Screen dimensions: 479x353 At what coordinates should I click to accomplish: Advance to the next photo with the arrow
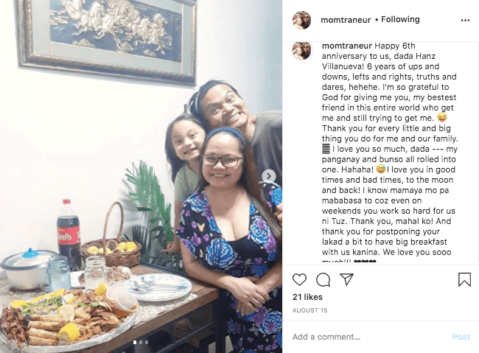[x=269, y=176]
